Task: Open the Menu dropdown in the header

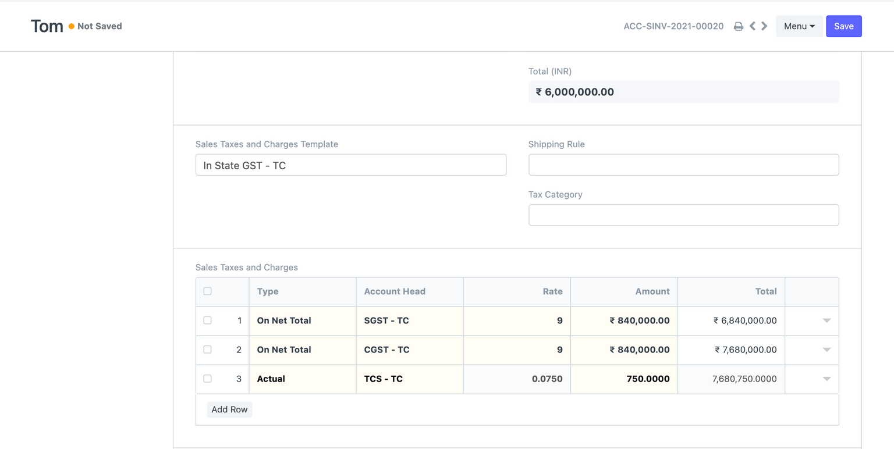Action: pyautogui.click(x=799, y=26)
